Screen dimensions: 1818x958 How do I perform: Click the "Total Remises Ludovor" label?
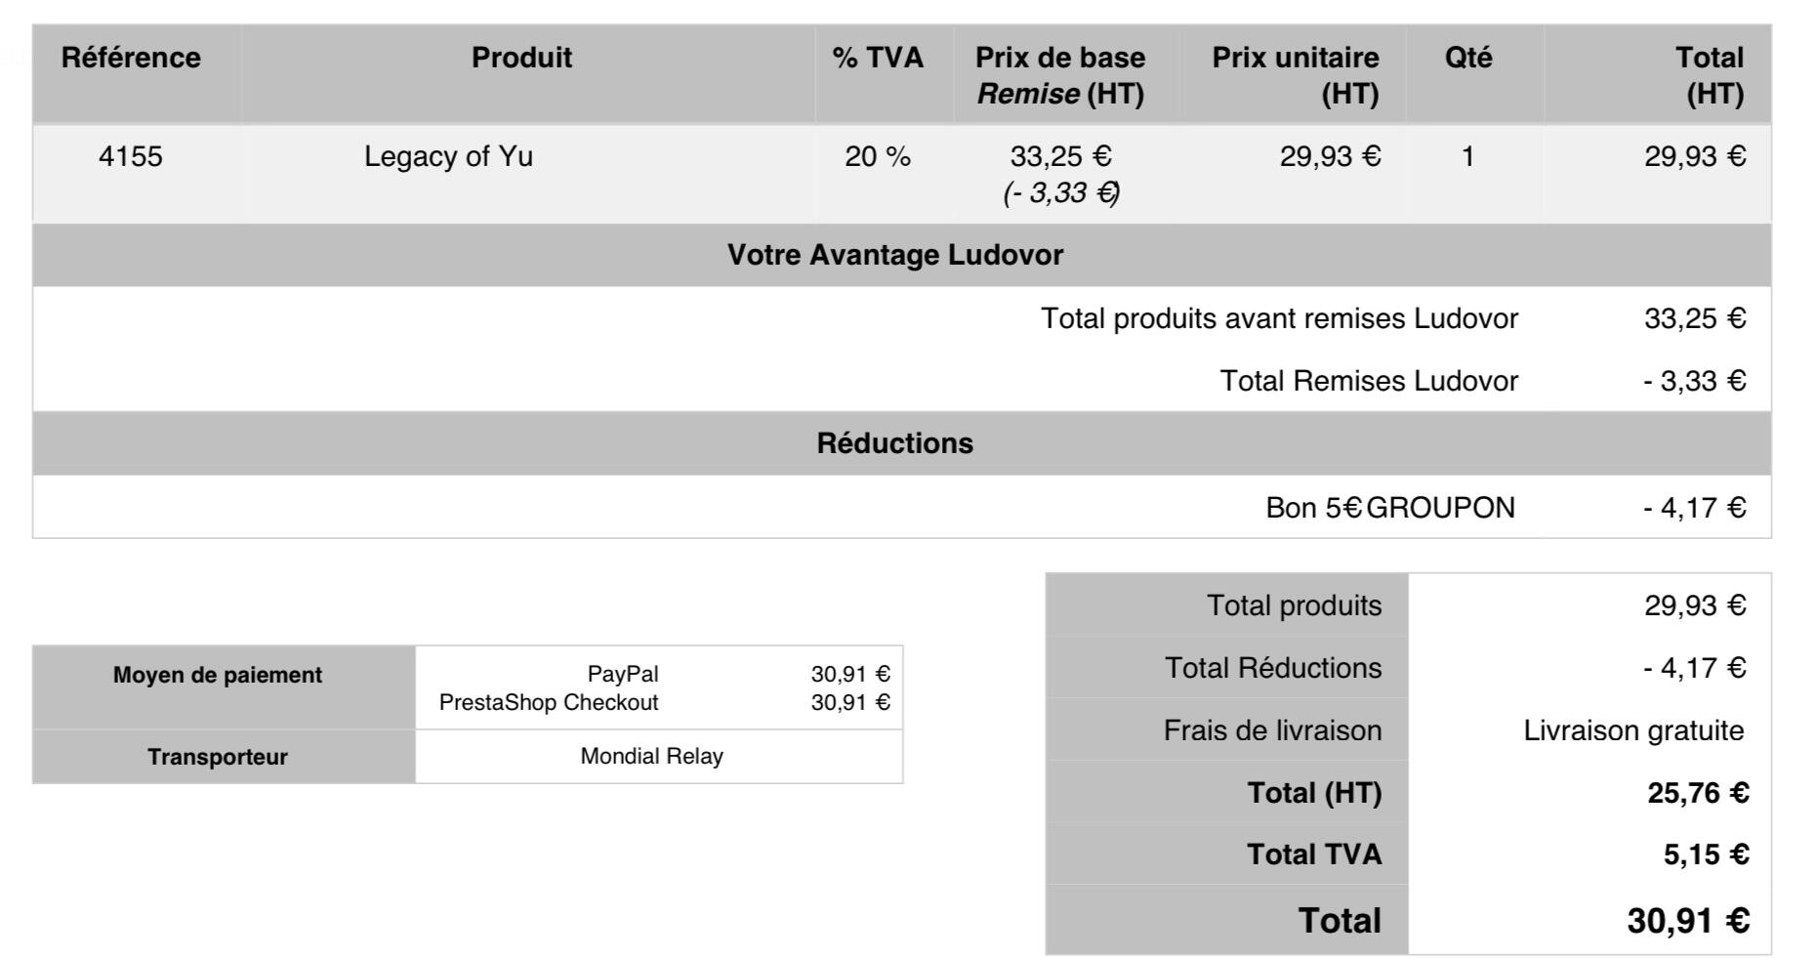tap(1369, 382)
